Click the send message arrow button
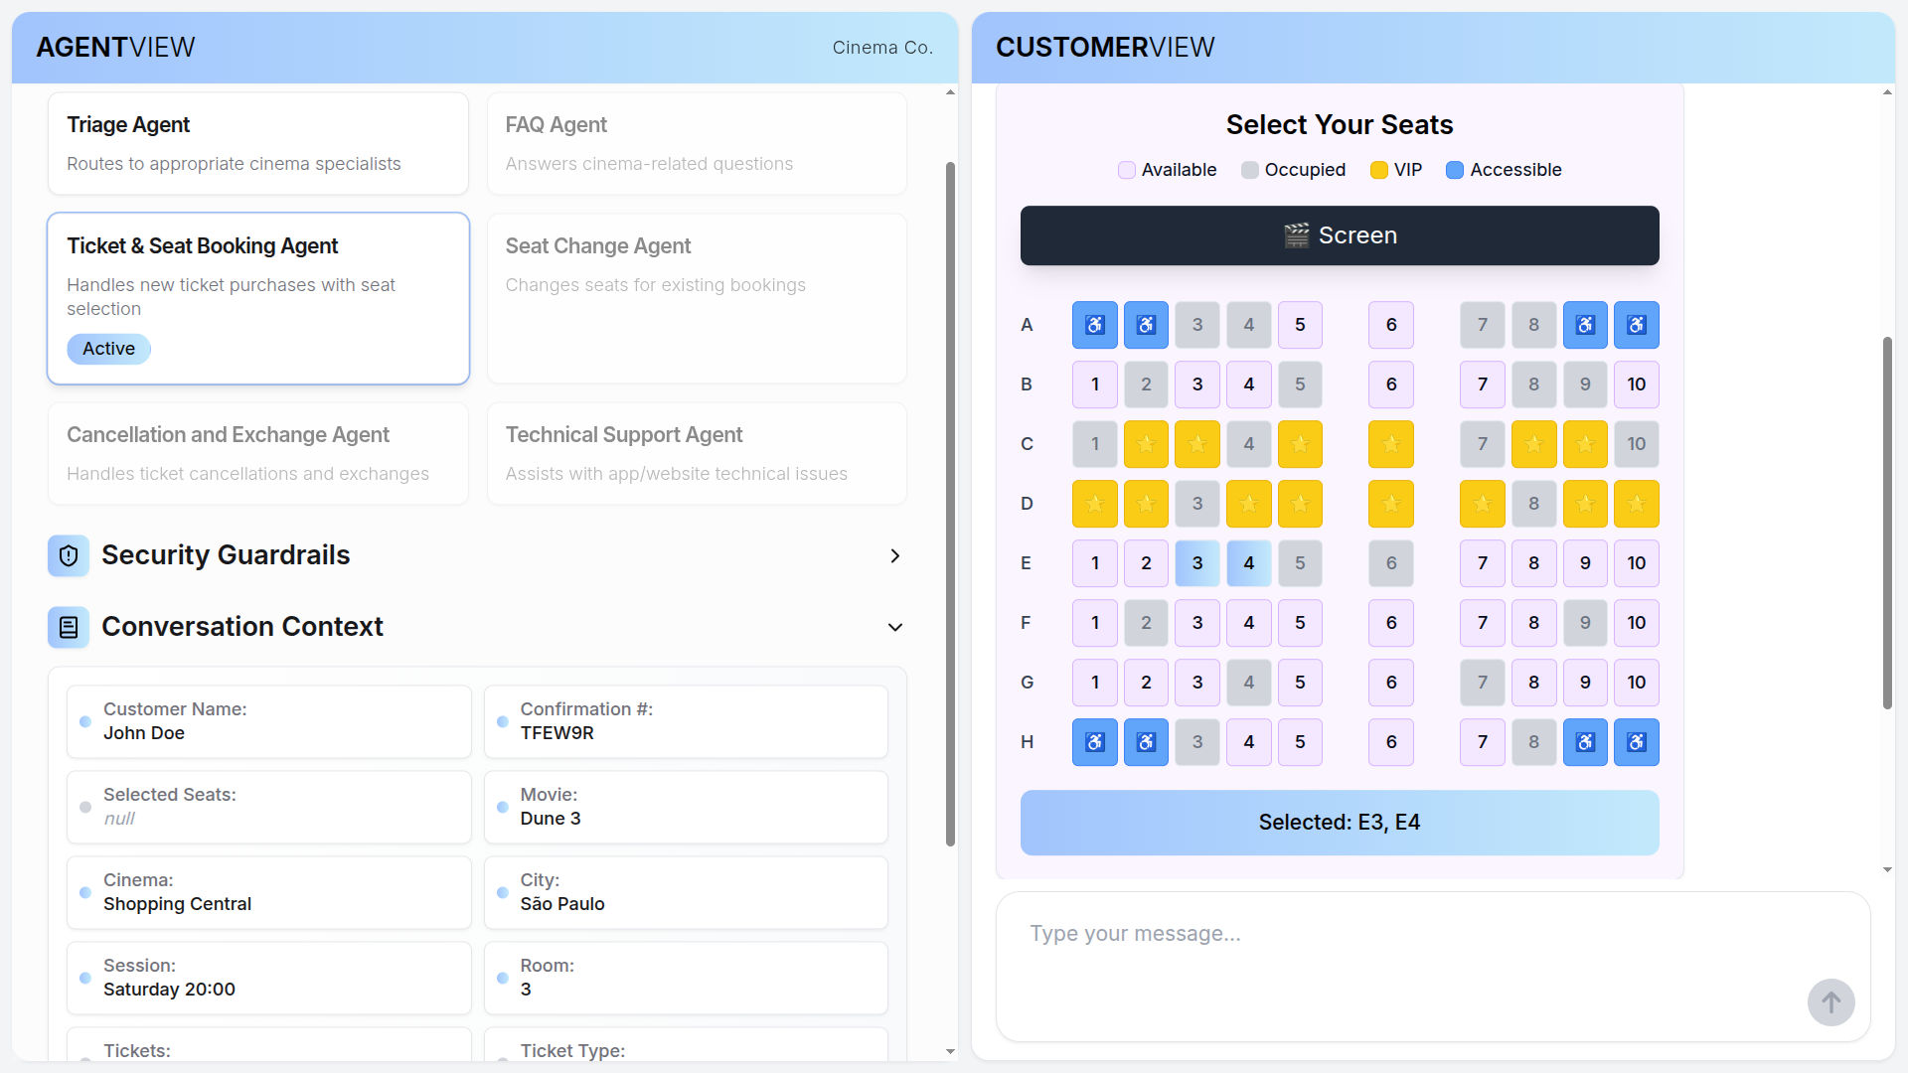The image size is (1908, 1073). [1830, 1002]
